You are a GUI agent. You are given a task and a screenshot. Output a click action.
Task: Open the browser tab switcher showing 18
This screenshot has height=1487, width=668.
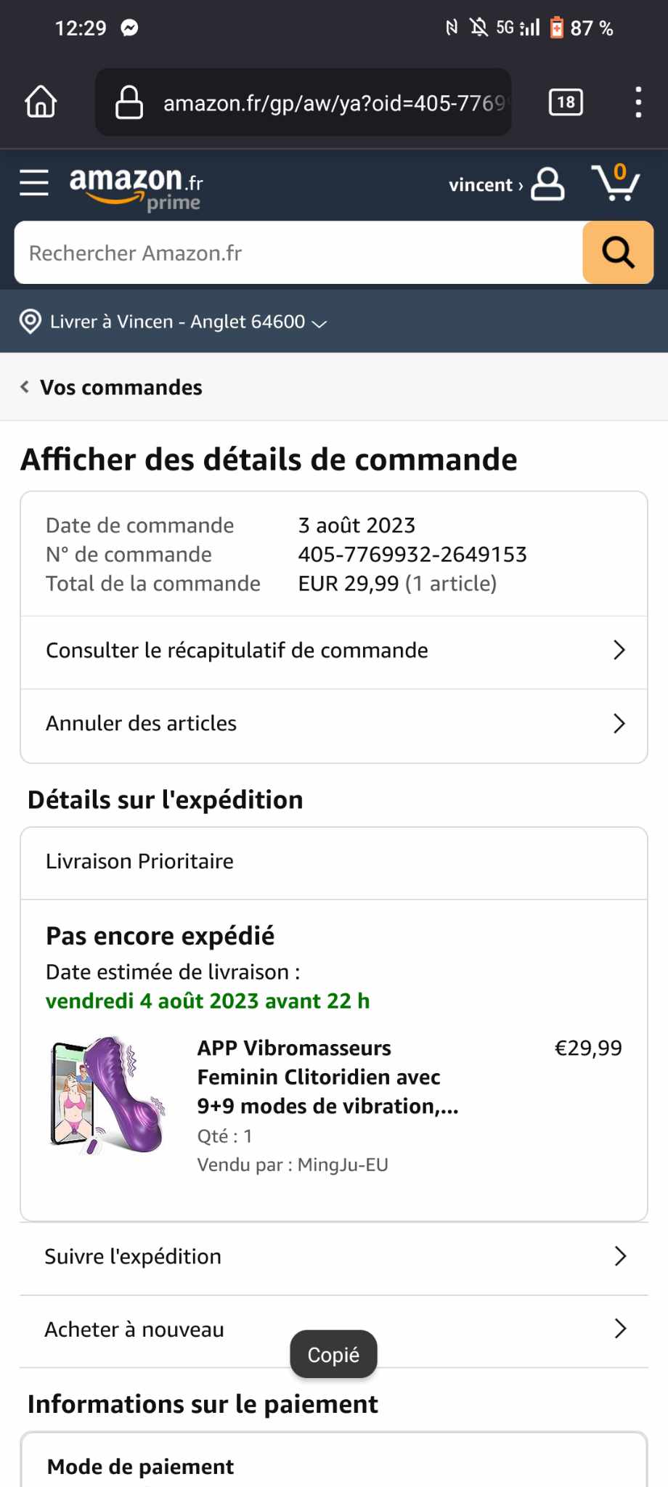click(x=566, y=102)
